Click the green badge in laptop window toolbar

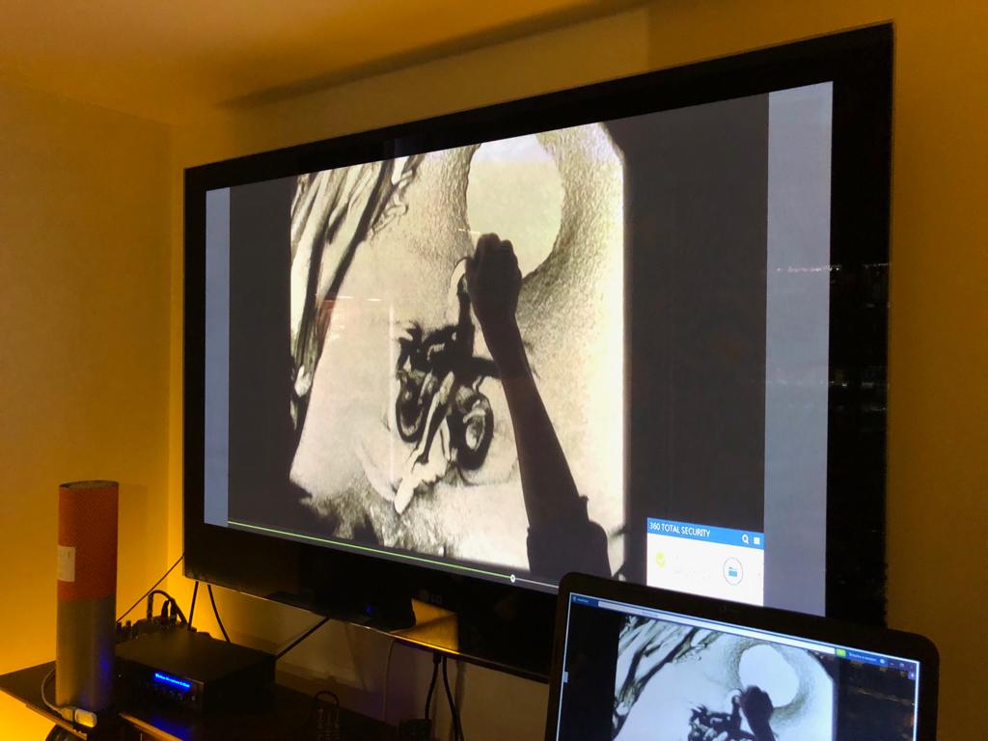(841, 653)
